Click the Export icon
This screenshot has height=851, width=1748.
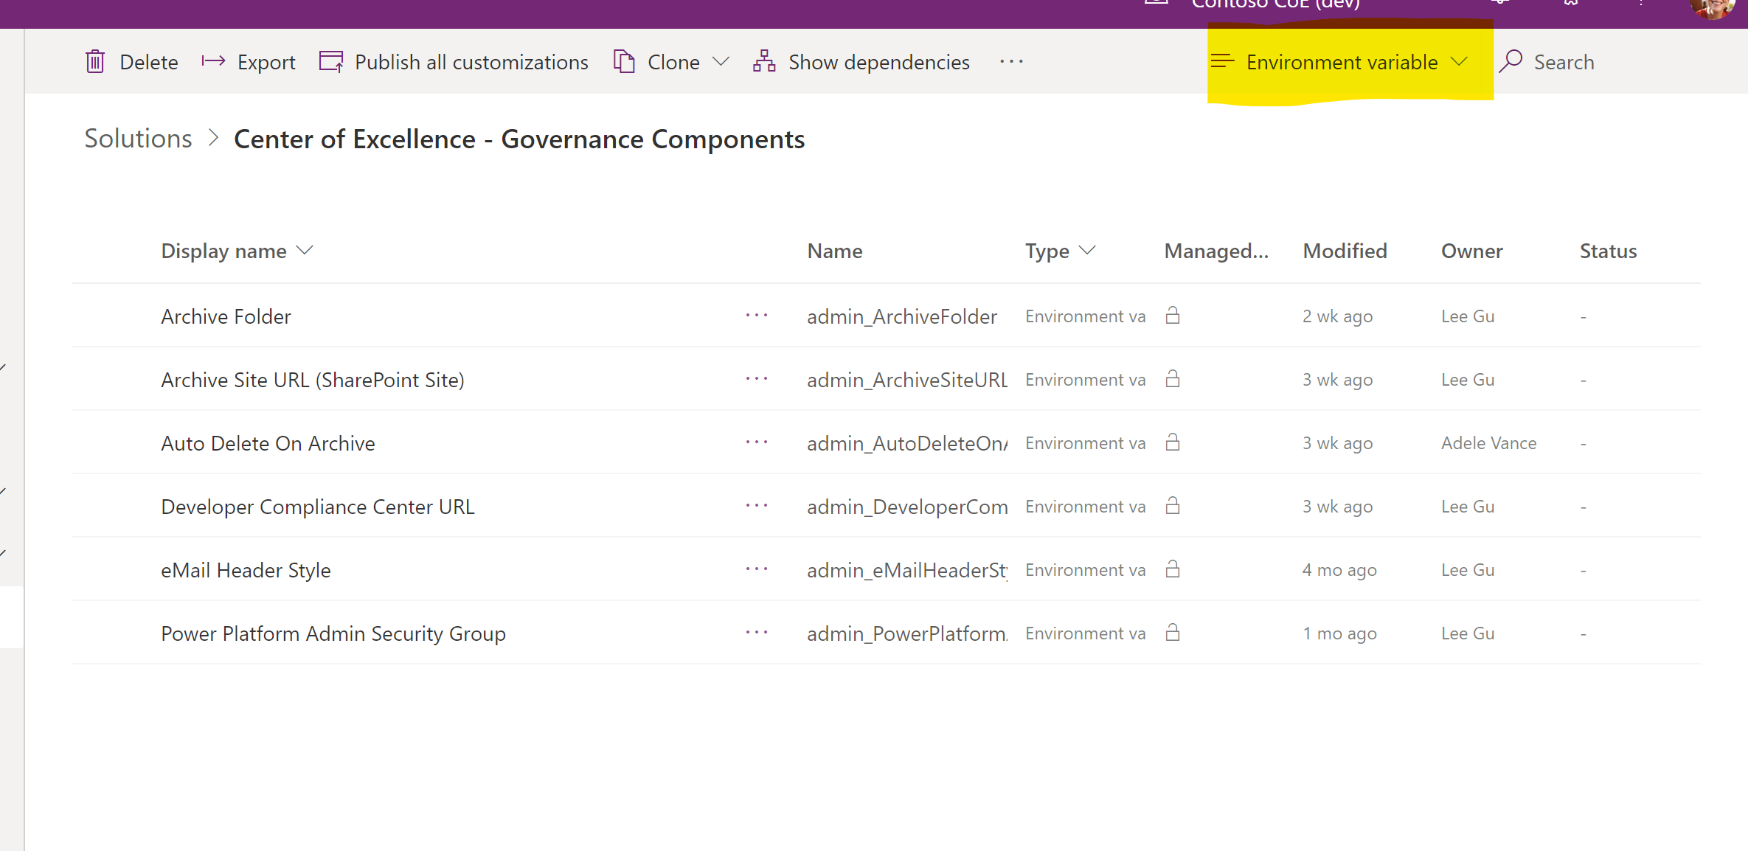(214, 61)
